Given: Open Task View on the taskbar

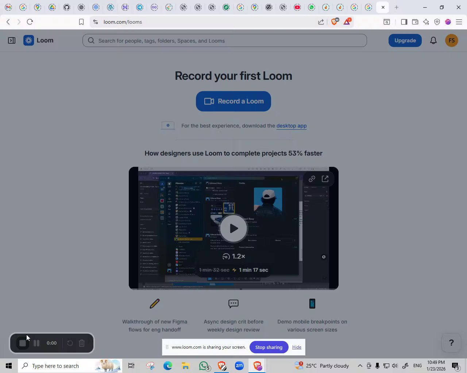Looking at the screenshot, I should (x=131, y=366).
